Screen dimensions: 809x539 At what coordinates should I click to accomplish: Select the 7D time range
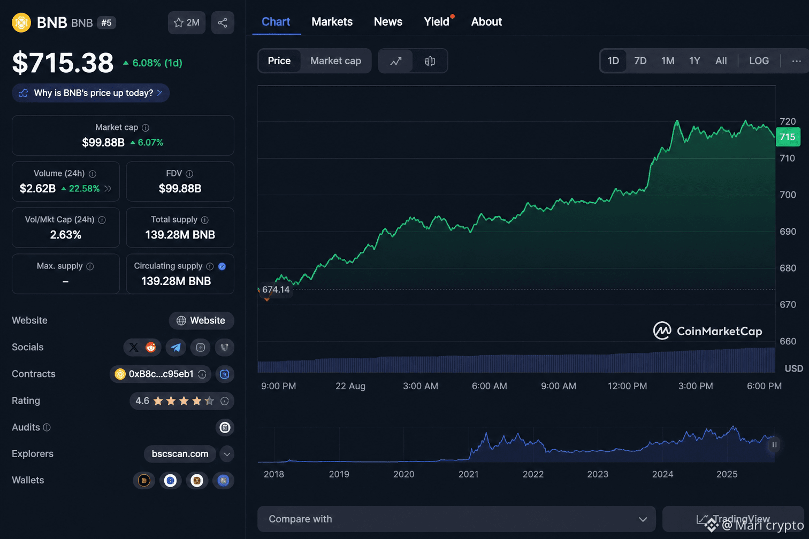point(640,61)
